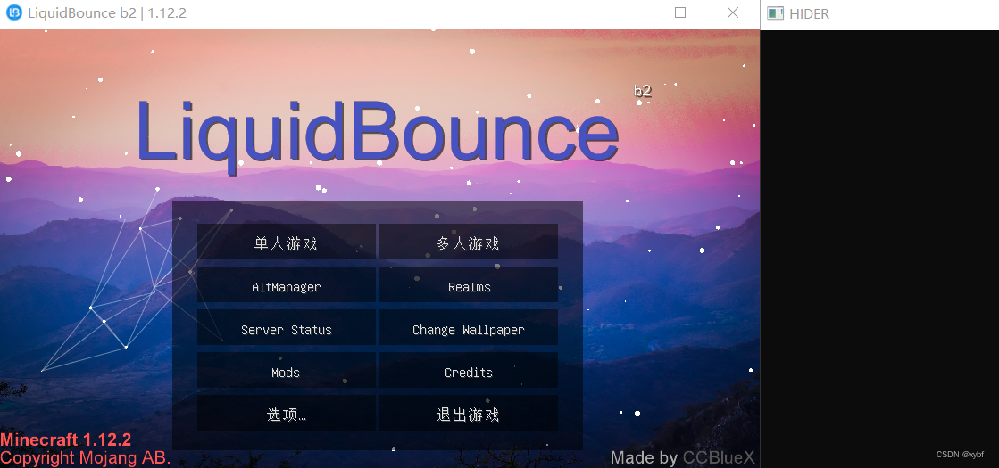The width and height of the screenshot is (999, 468).
Task: View the Credits screen
Action: click(469, 370)
